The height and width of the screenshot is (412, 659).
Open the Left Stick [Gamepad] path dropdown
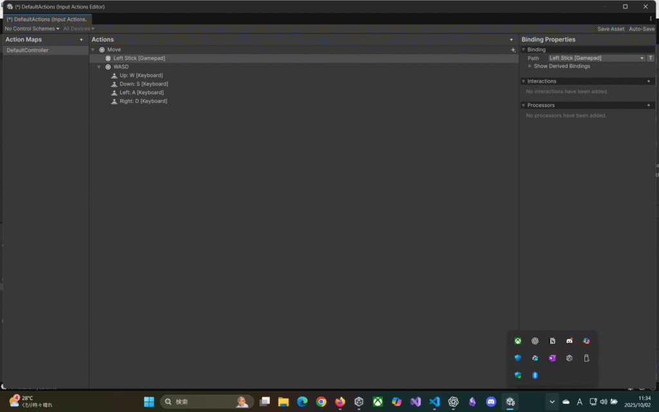596,58
